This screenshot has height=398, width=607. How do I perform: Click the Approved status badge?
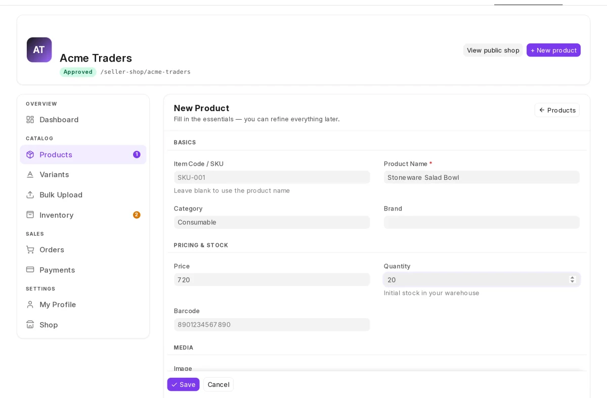pos(78,72)
